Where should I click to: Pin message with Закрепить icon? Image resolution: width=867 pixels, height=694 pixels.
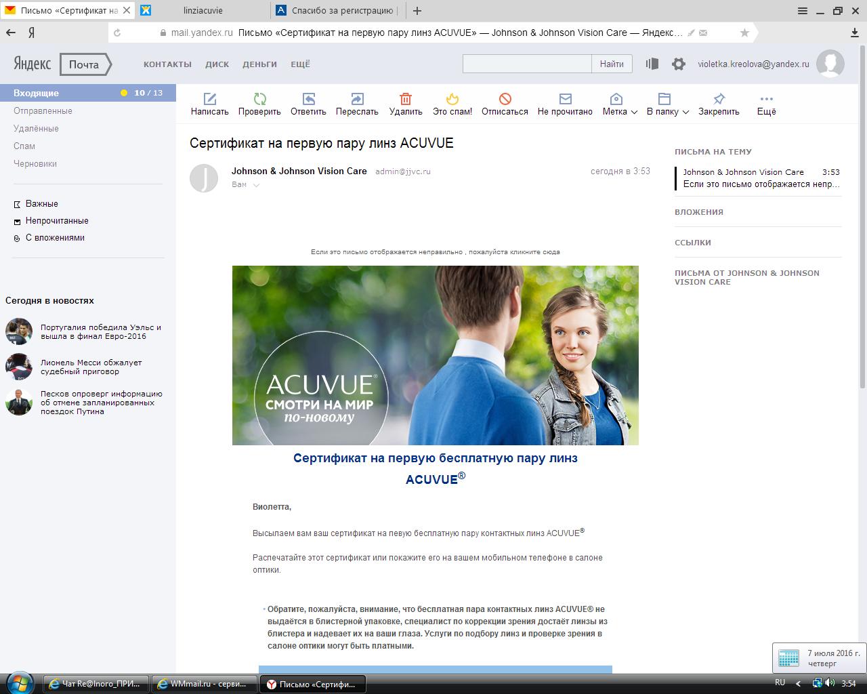click(719, 99)
